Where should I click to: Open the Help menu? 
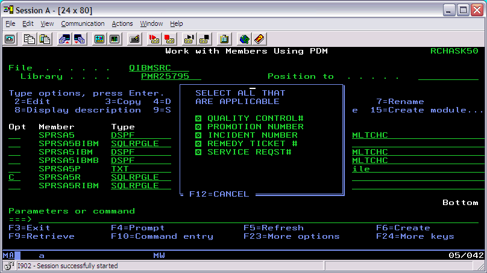coord(177,23)
